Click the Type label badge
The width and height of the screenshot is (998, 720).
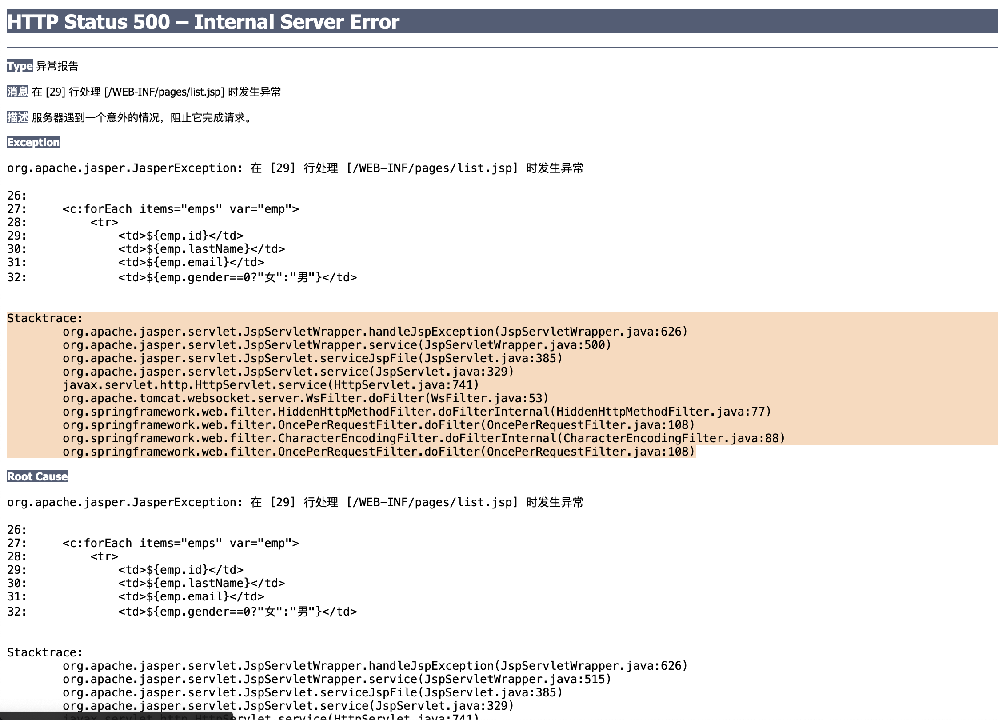pyautogui.click(x=20, y=66)
